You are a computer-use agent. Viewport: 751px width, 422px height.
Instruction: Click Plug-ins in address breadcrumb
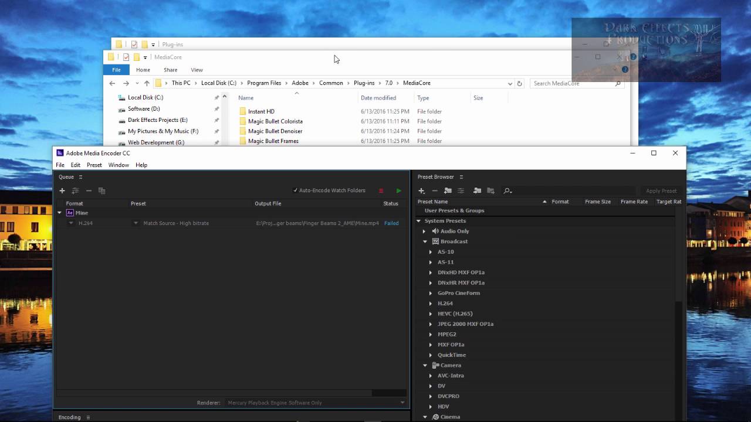click(364, 83)
